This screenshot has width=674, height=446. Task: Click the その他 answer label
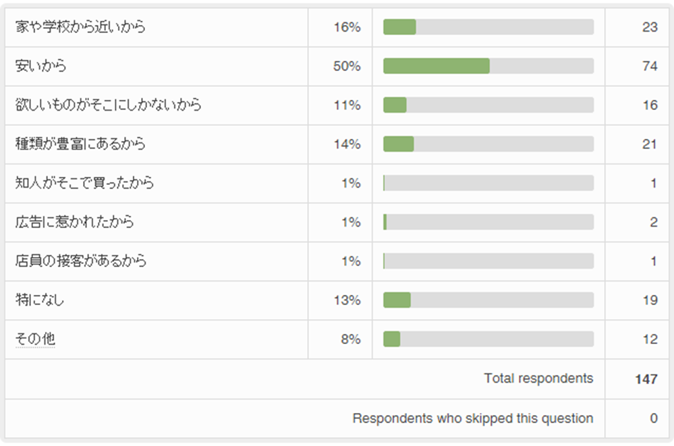tap(35, 339)
